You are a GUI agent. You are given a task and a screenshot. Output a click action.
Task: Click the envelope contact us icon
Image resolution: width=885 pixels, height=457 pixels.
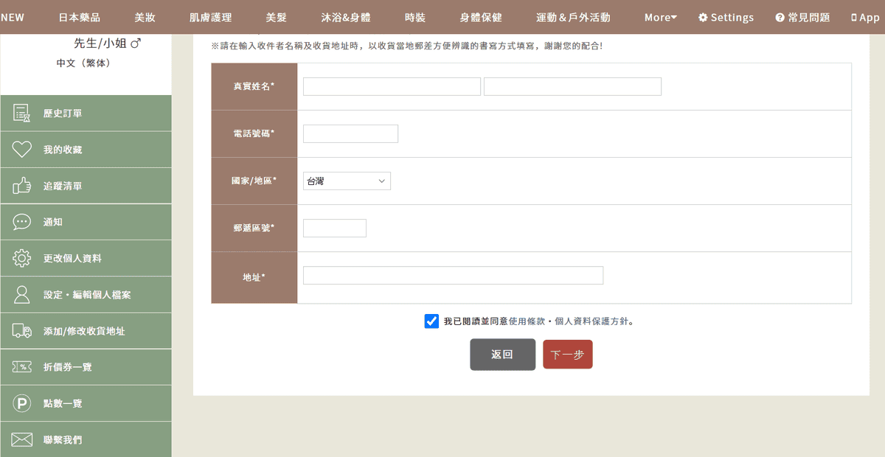(x=21, y=440)
